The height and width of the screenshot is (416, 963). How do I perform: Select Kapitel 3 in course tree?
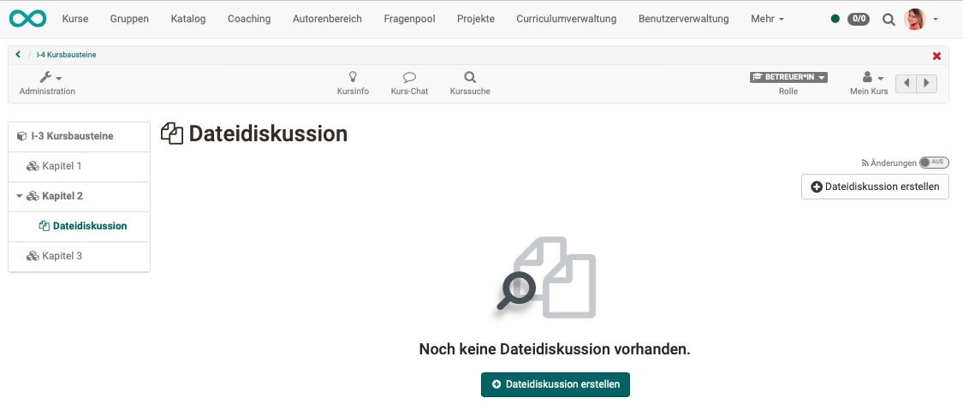pyautogui.click(x=80, y=256)
